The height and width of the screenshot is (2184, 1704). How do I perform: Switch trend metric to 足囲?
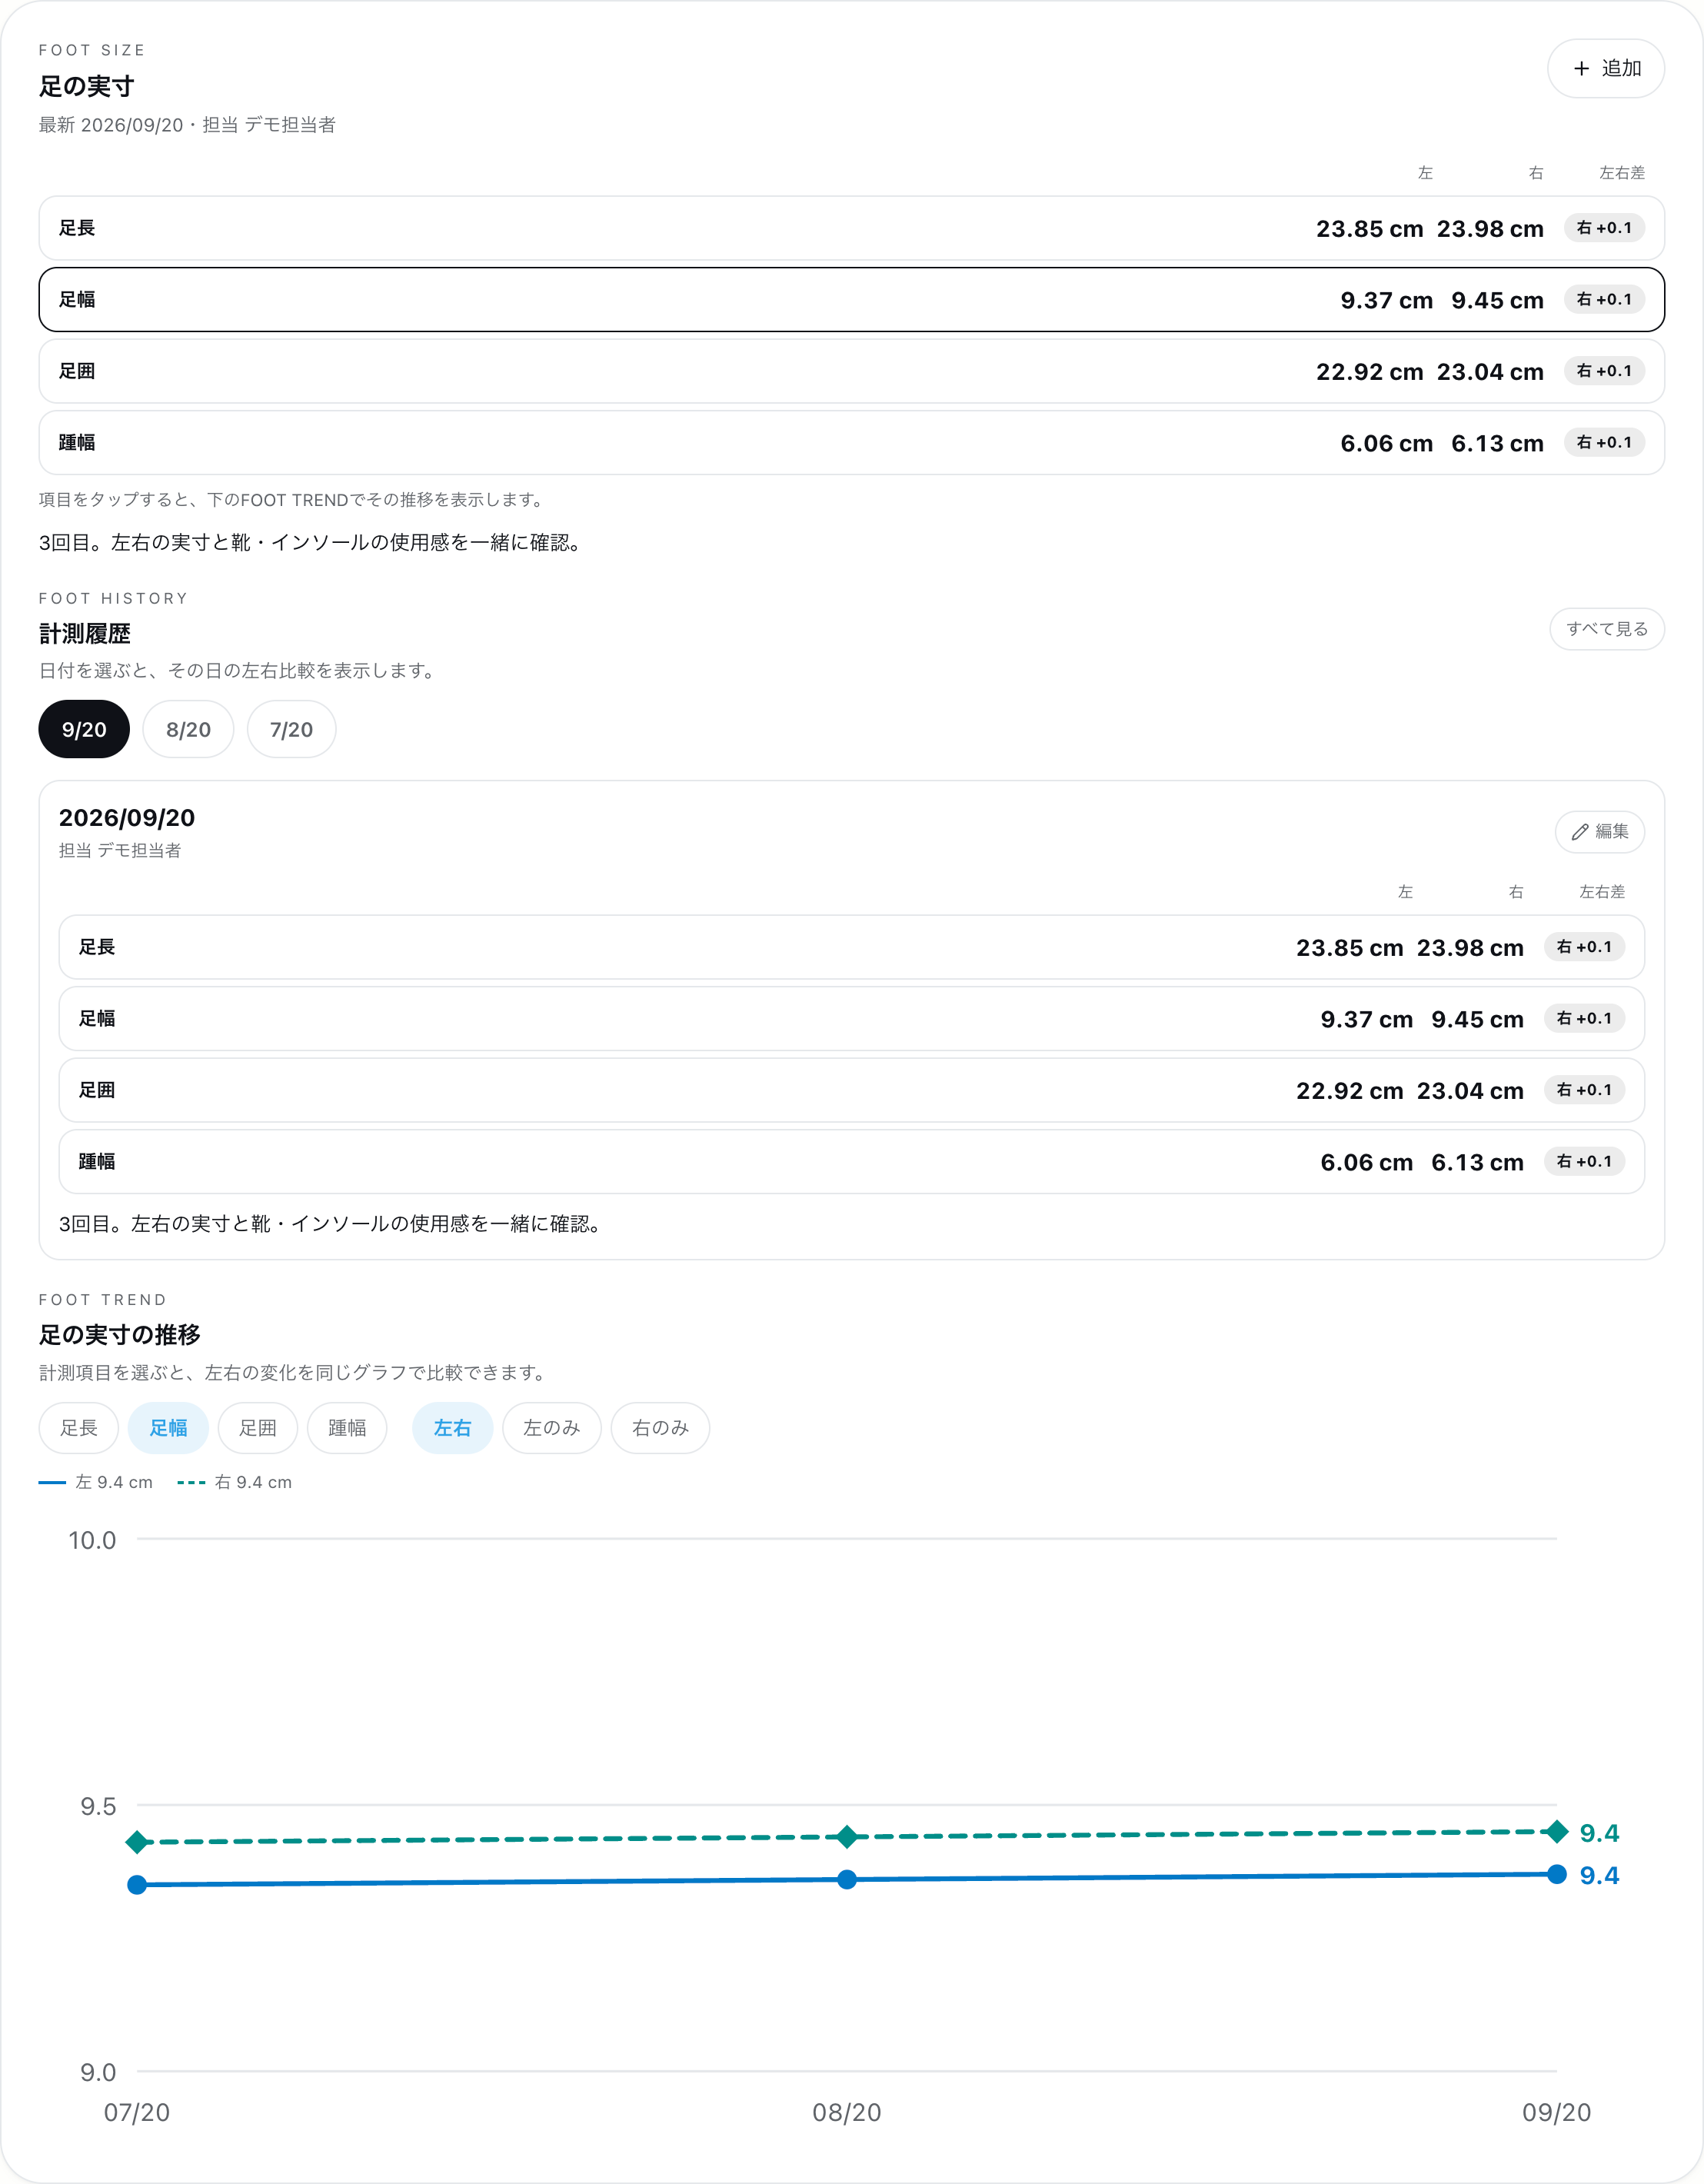[x=258, y=1428]
